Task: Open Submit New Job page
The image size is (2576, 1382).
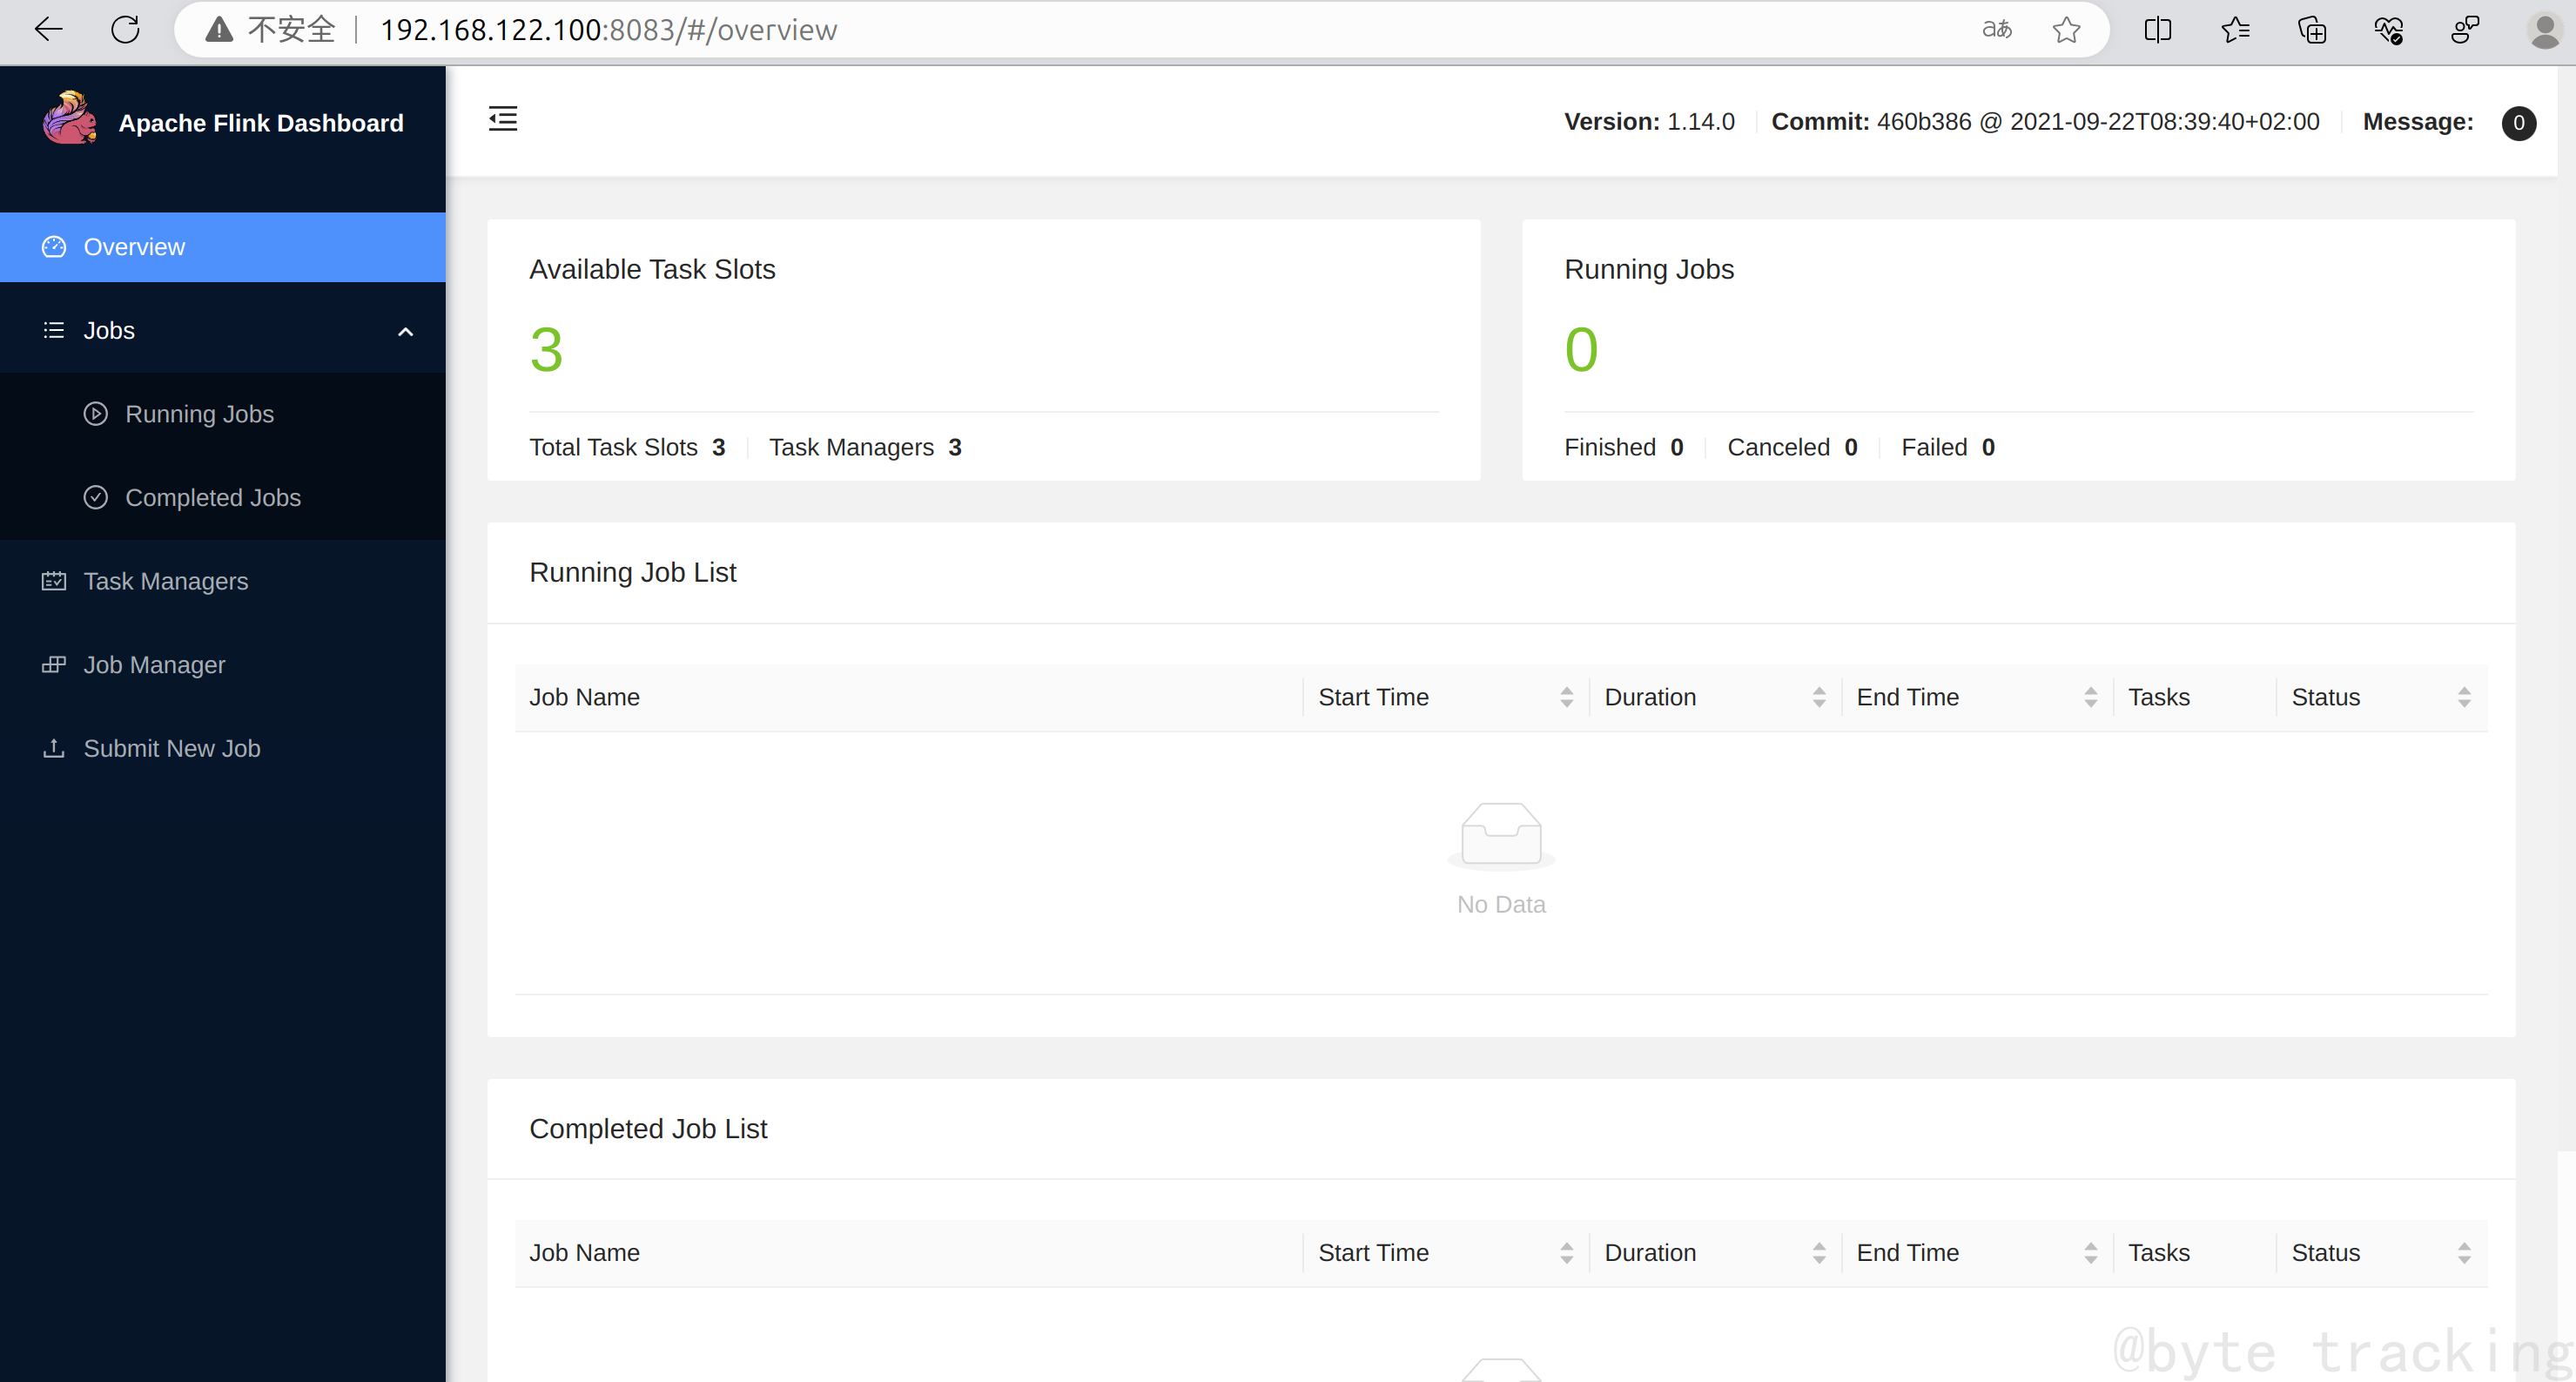Action: (x=171, y=748)
